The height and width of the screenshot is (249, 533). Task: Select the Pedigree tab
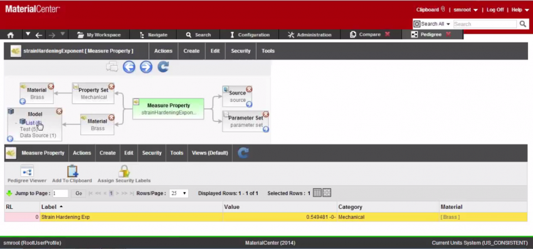coord(426,34)
